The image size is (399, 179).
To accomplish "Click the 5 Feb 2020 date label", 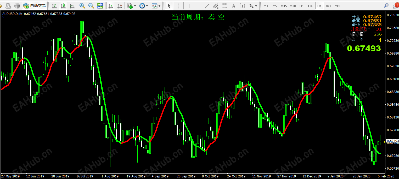I will 386,176.
